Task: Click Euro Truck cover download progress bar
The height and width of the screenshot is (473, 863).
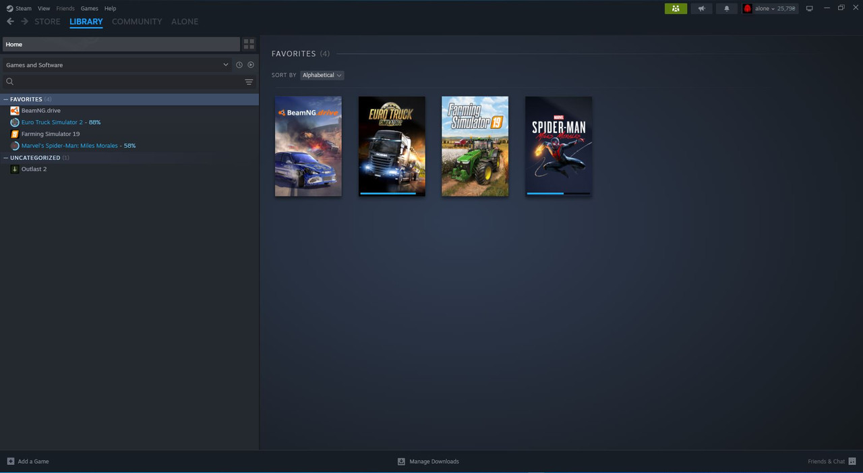Action: 392,193
